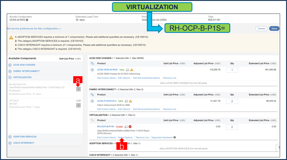Click the Done button
The image size is (287, 160).
tap(274, 29)
